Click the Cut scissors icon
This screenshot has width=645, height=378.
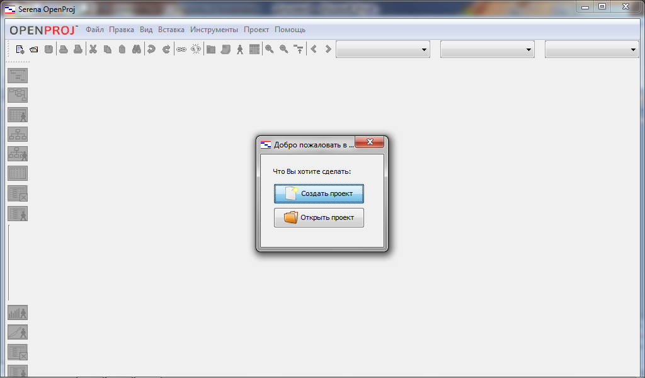click(93, 49)
